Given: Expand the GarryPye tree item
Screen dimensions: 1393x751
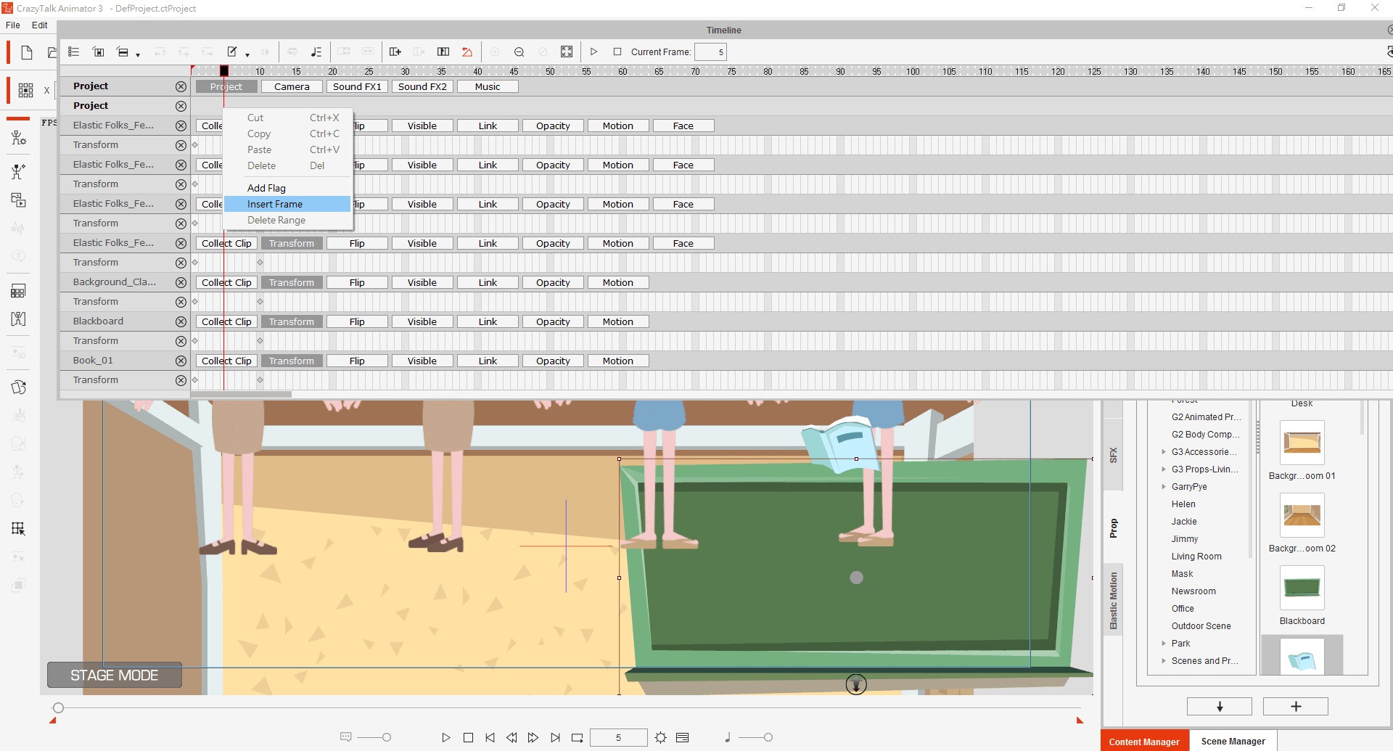Looking at the screenshot, I should [x=1164, y=487].
